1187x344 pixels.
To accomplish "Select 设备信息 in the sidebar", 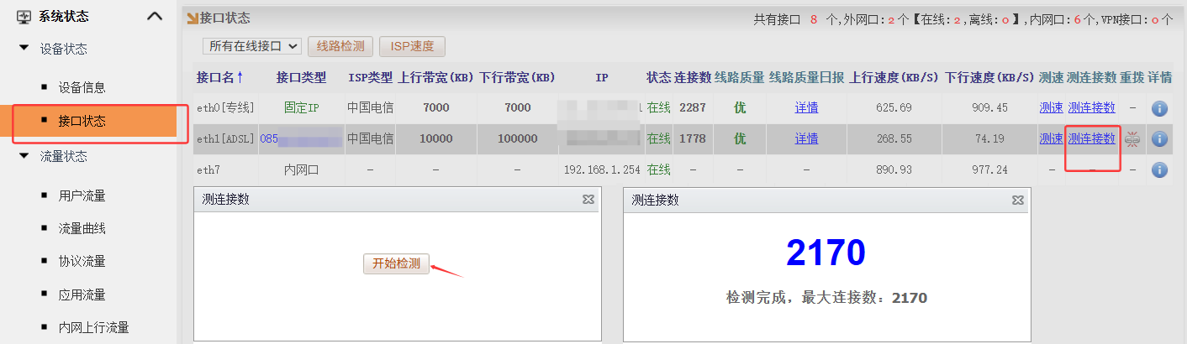I will point(82,87).
